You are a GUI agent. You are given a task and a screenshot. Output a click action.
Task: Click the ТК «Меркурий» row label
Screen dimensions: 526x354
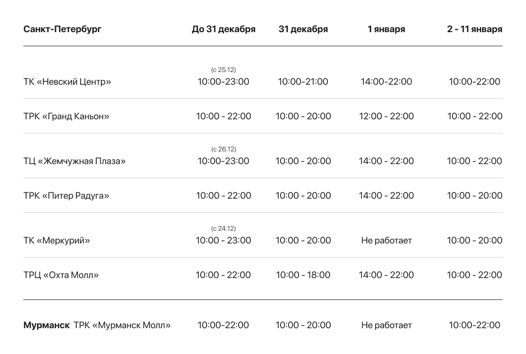[x=56, y=241]
